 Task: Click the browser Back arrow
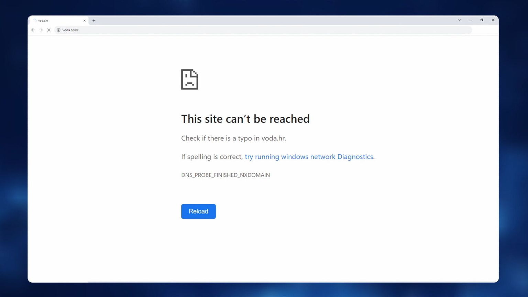tap(33, 30)
